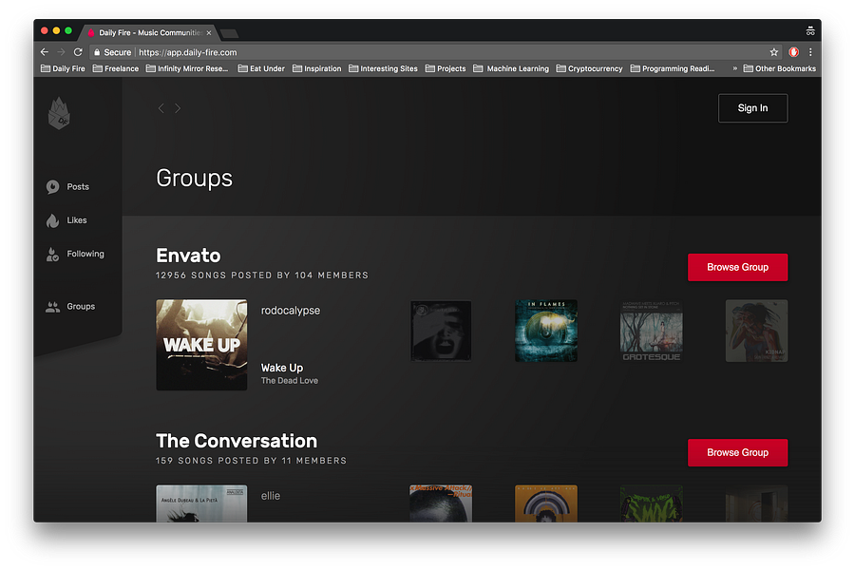The height and width of the screenshot is (570, 855).
Task: Close the Daily Fire tab
Action: pos(208,32)
